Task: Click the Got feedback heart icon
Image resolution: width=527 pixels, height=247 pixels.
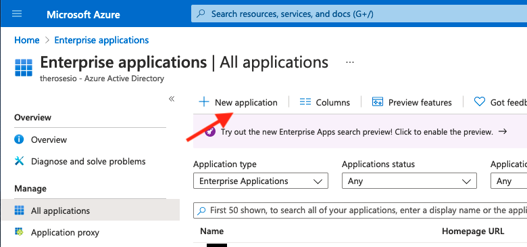Action: click(480, 102)
